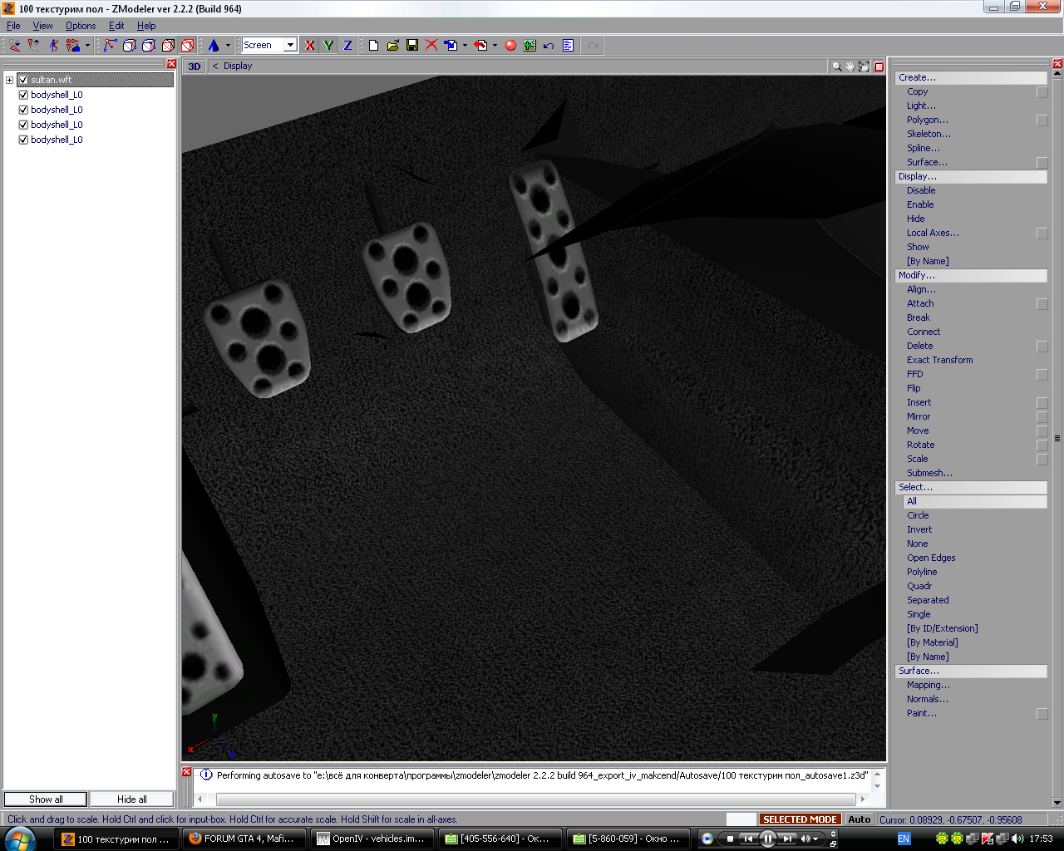Click the Auto status button

(x=860, y=819)
